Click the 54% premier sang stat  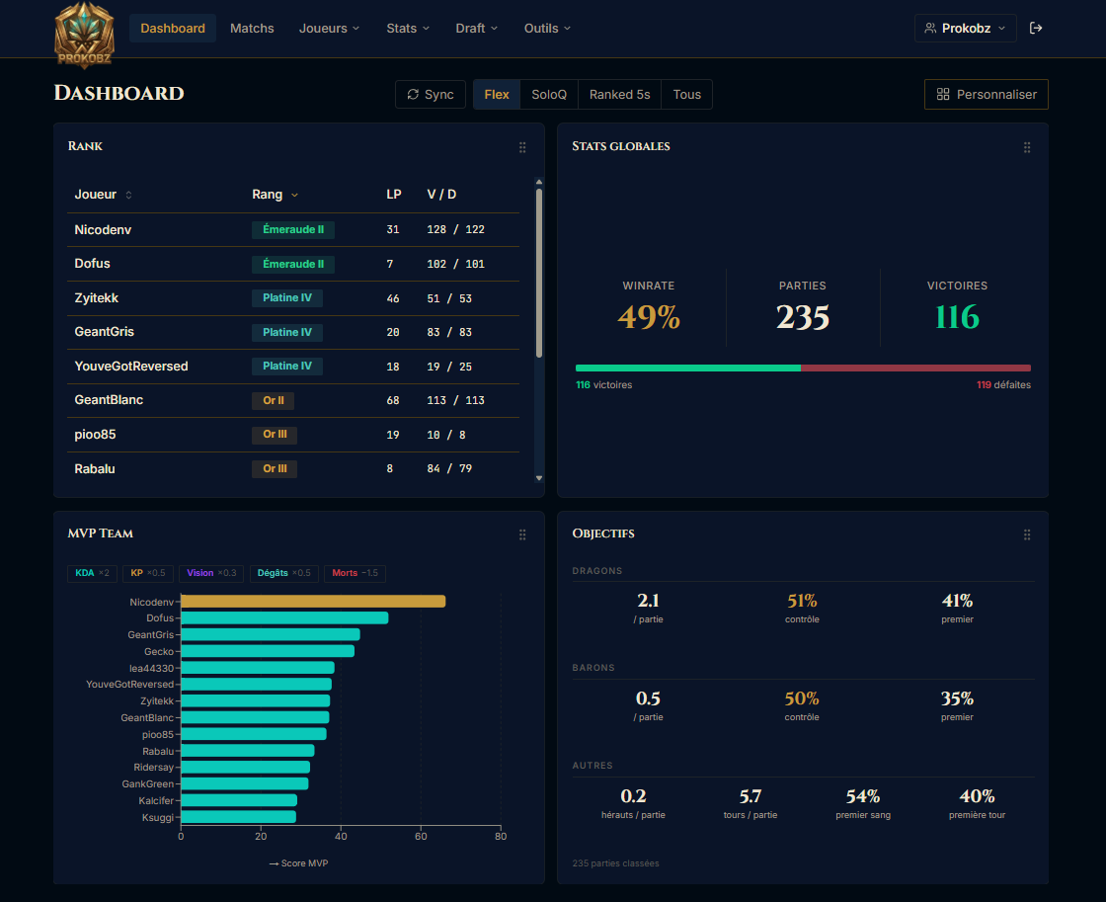(x=863, y=796)
